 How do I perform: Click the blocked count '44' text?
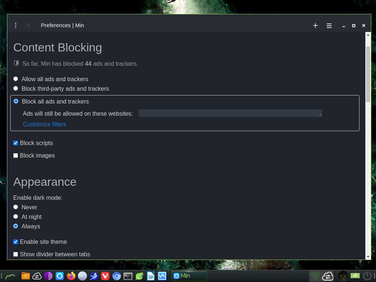[88, 64]
